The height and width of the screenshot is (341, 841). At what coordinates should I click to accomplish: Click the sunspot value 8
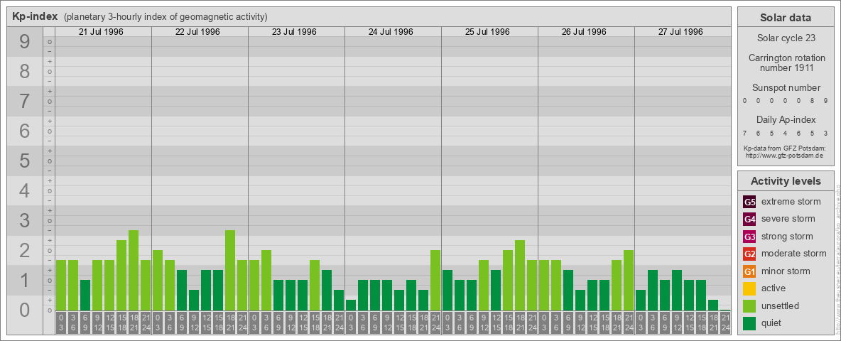pyautogui.click(x=811, y=101)
